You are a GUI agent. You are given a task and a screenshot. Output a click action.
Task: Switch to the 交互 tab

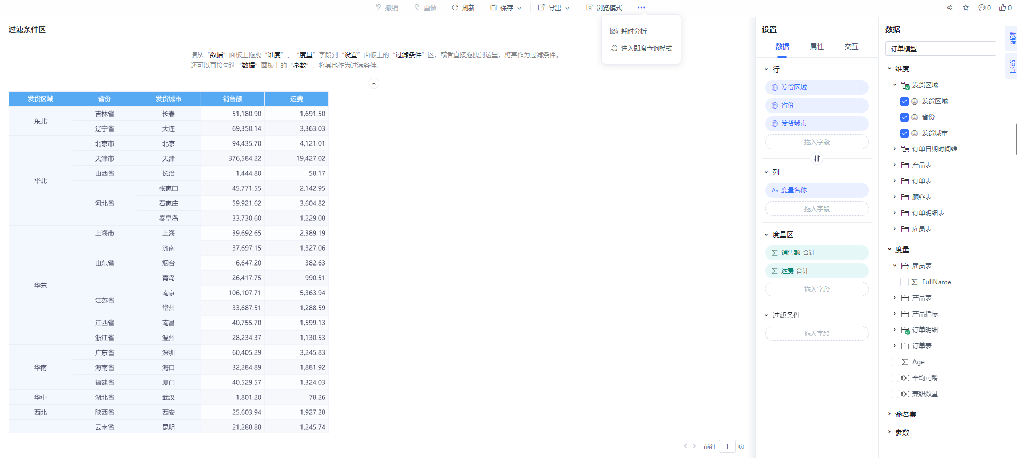(852, 46)
